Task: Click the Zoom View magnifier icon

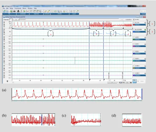Action: [x=58, y=11]
